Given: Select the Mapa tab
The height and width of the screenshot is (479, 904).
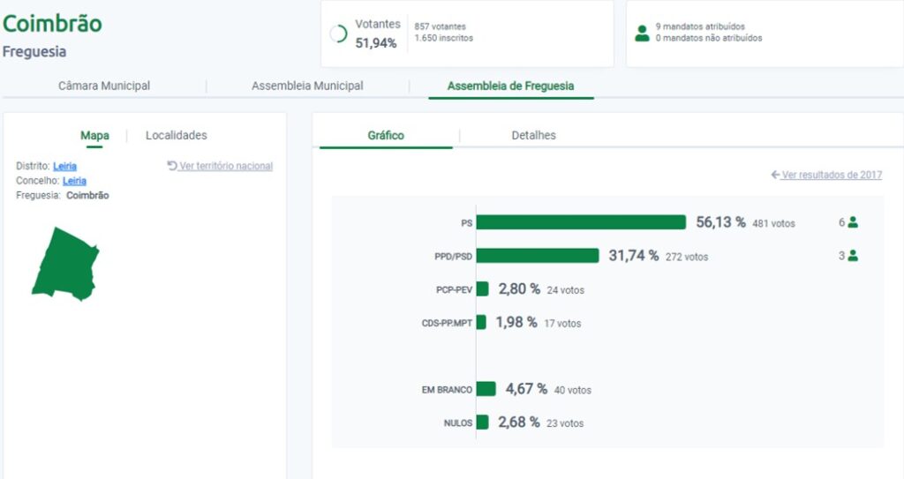Looking at the screenshot, I should 94,135.
